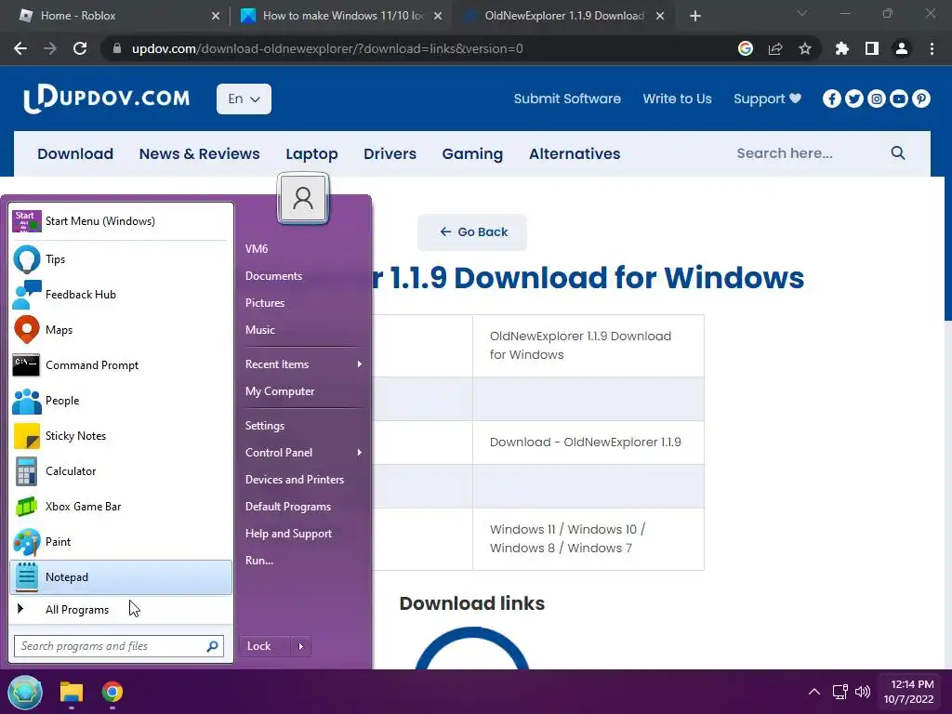Open Default Programs
This screenshot has height=714, width=952.
(288, 507)
